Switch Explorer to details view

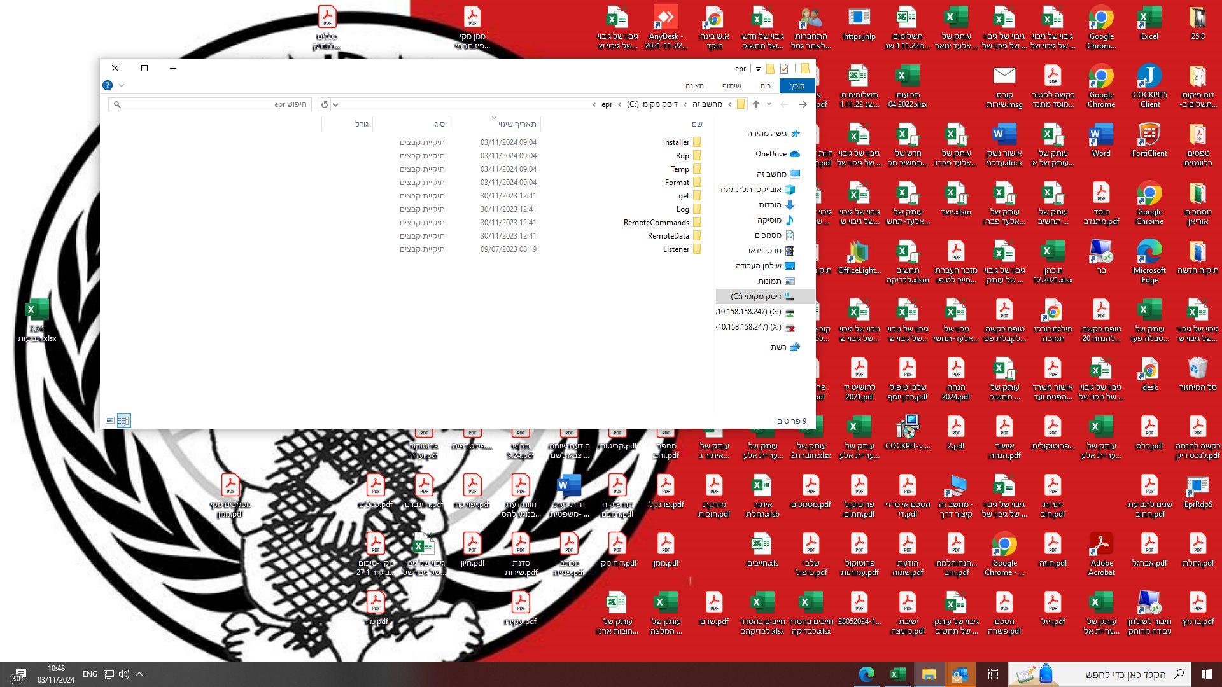123,420
